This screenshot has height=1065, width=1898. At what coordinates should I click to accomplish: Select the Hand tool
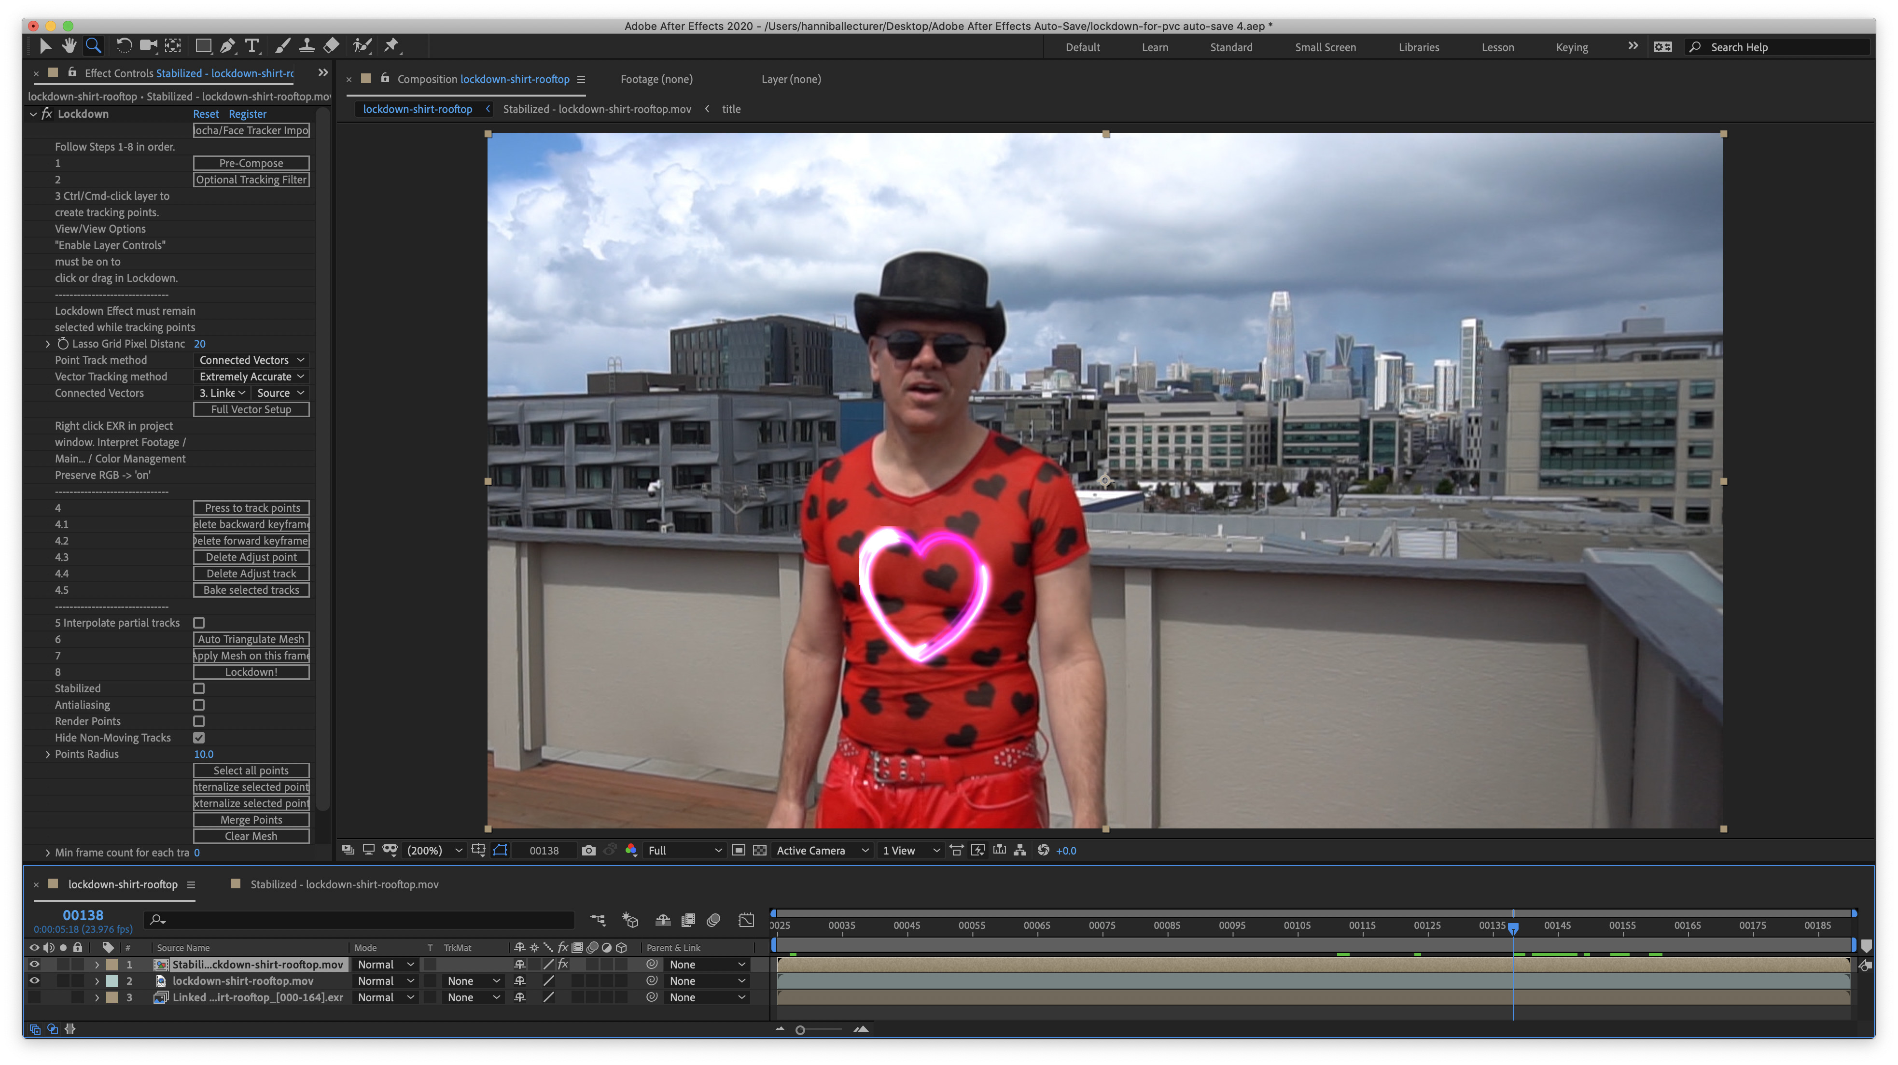[x=69, y=46]
